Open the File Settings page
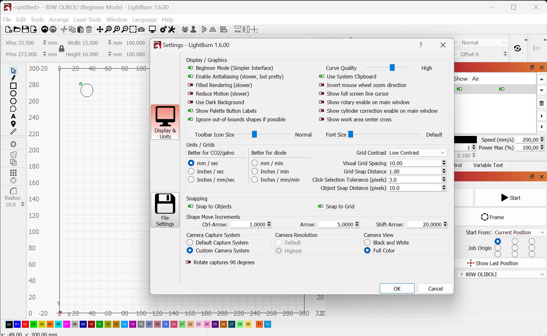Screen dimensions: 547x336 [x=165, y=210]
